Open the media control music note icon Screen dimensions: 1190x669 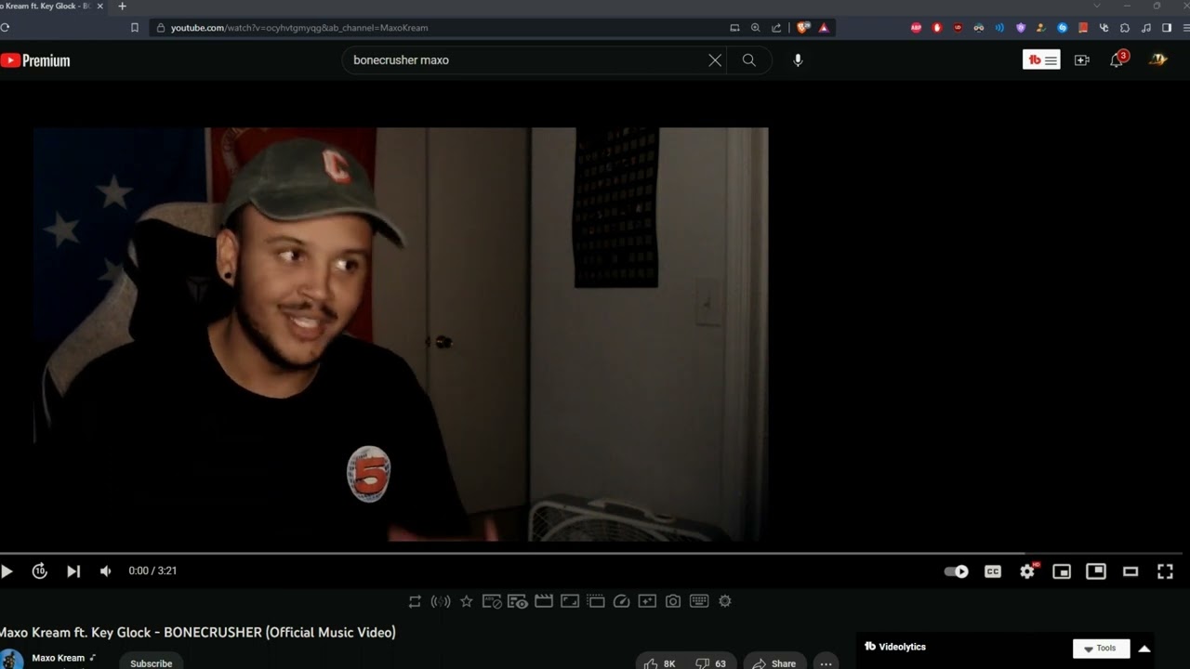[1145, 28]
